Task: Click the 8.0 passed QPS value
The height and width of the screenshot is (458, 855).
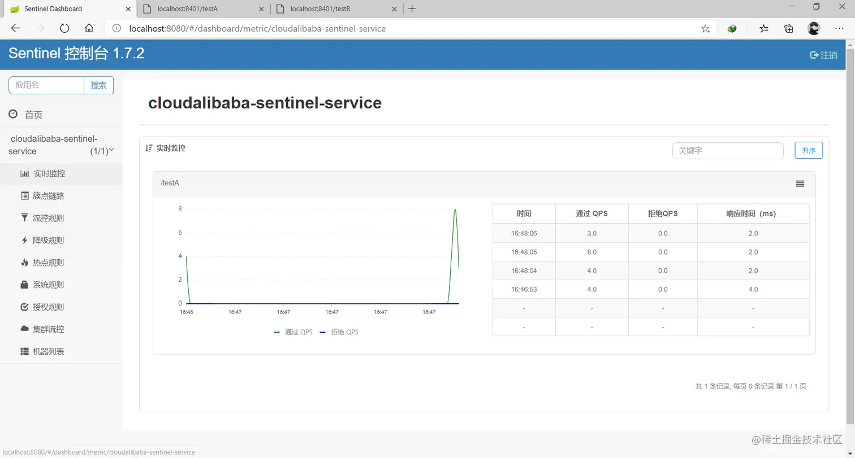Action: tap(592, 252)
